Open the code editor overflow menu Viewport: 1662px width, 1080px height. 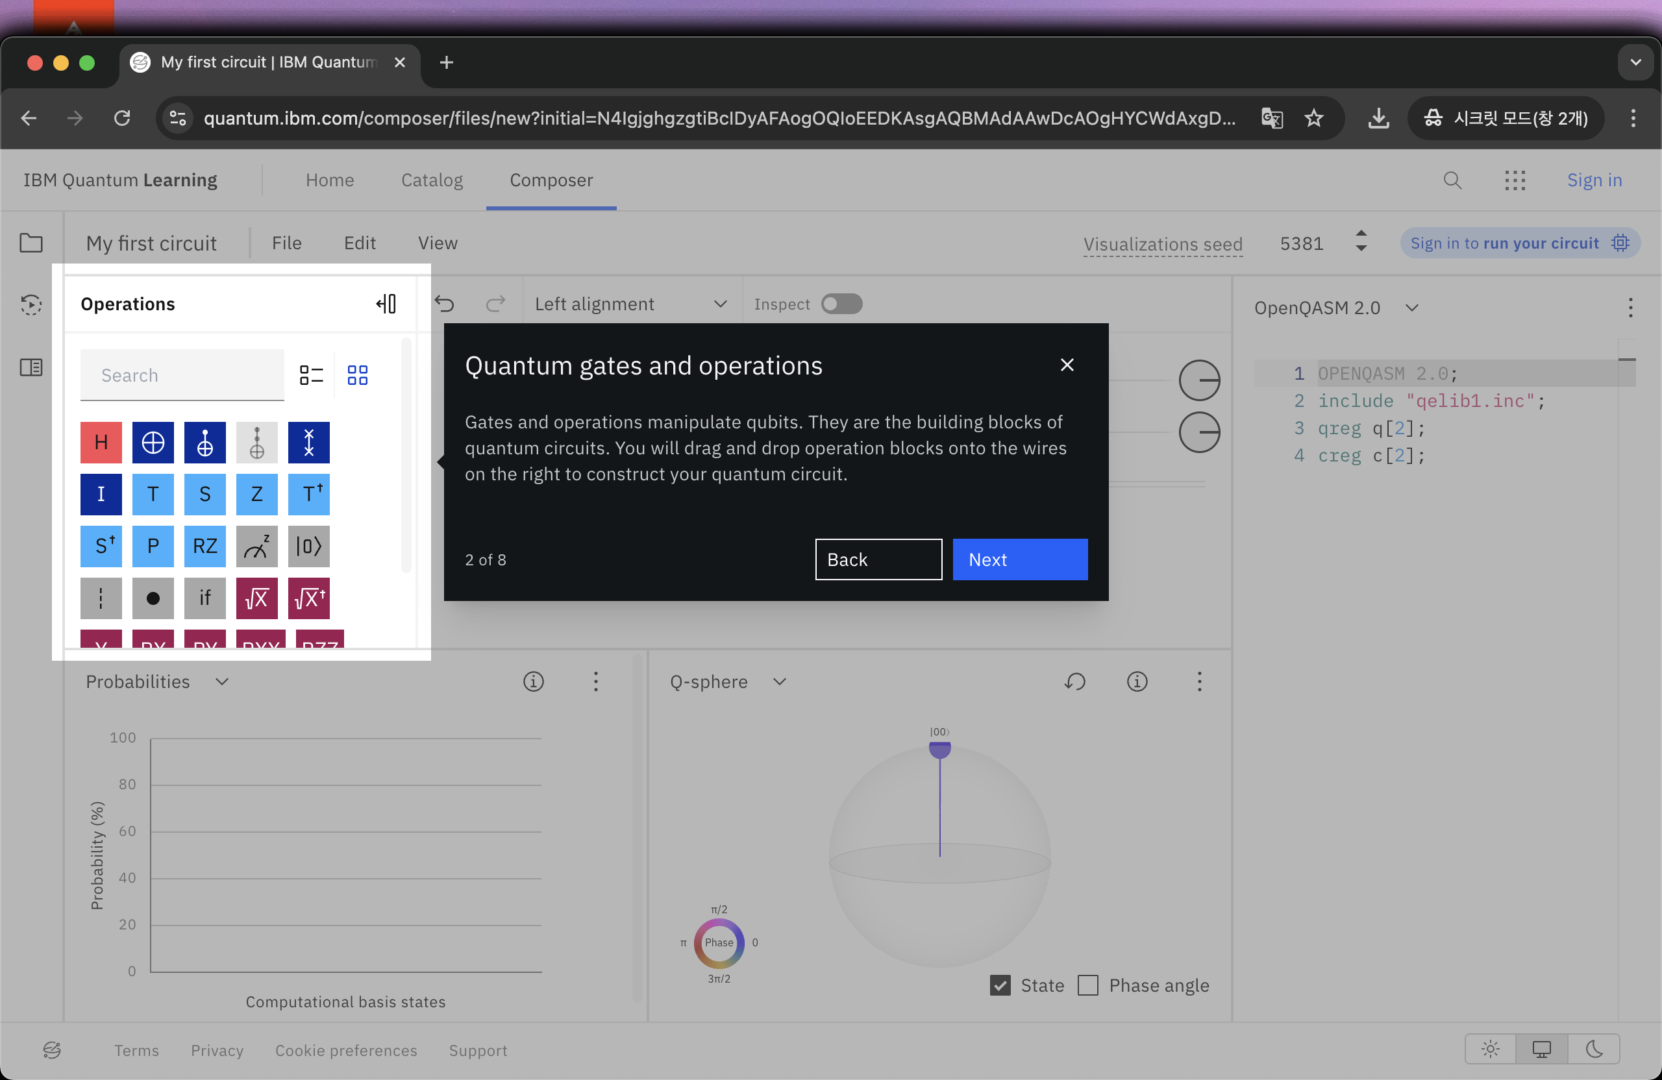coord(1631,308)
